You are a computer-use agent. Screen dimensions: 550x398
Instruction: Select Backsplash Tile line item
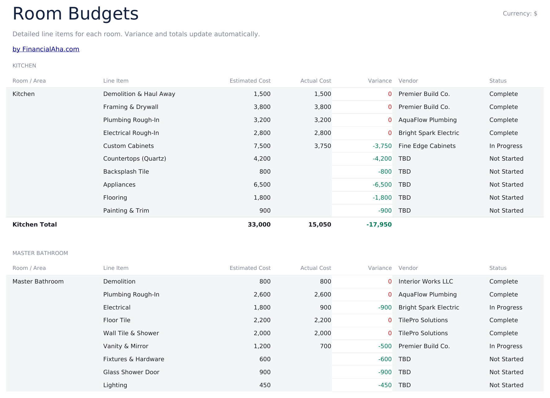pyautogui.click(x=126, y=172)
